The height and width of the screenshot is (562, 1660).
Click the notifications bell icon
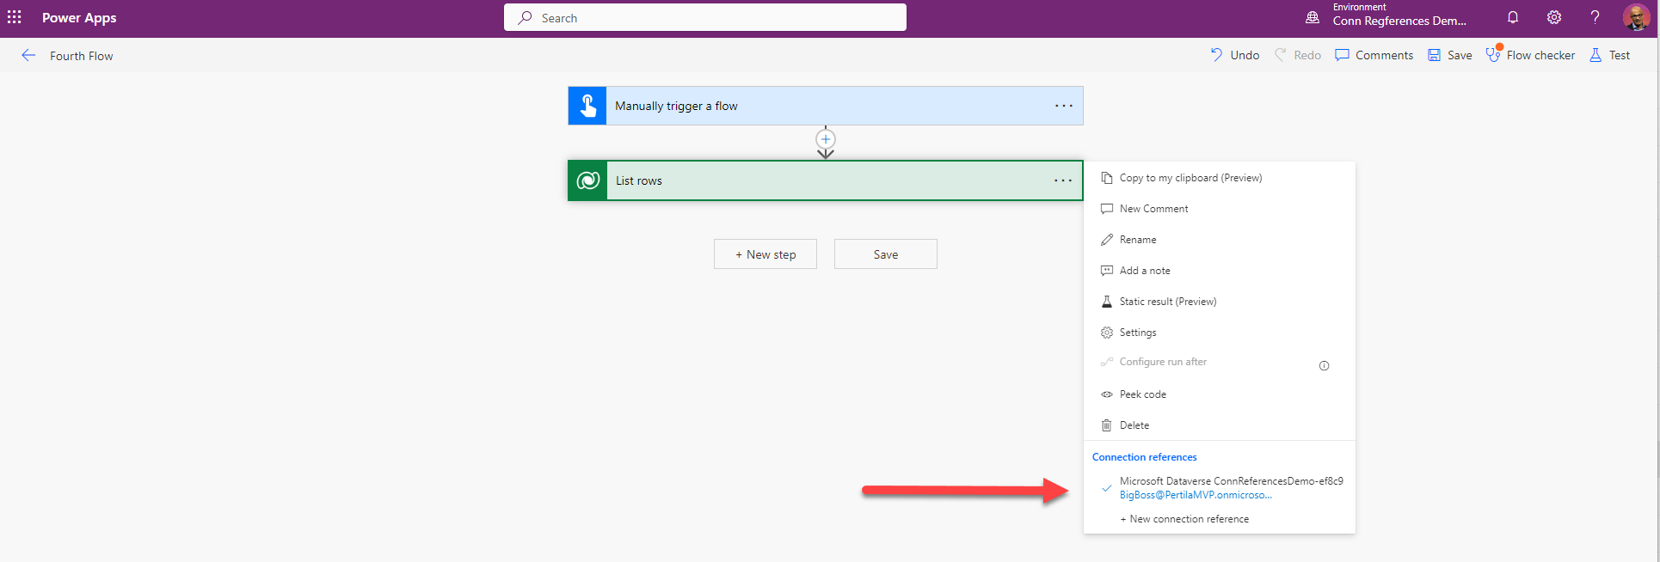(x=1513, y=17)
